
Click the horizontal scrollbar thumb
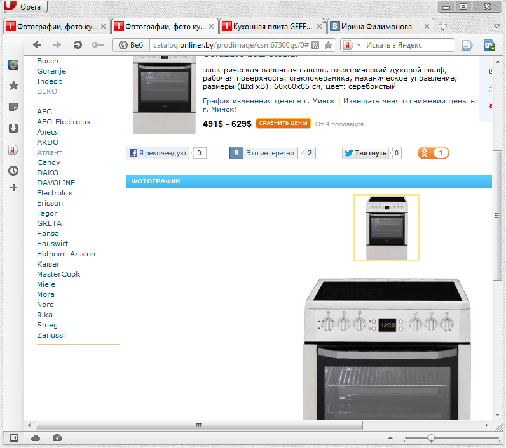pos(199,425)
